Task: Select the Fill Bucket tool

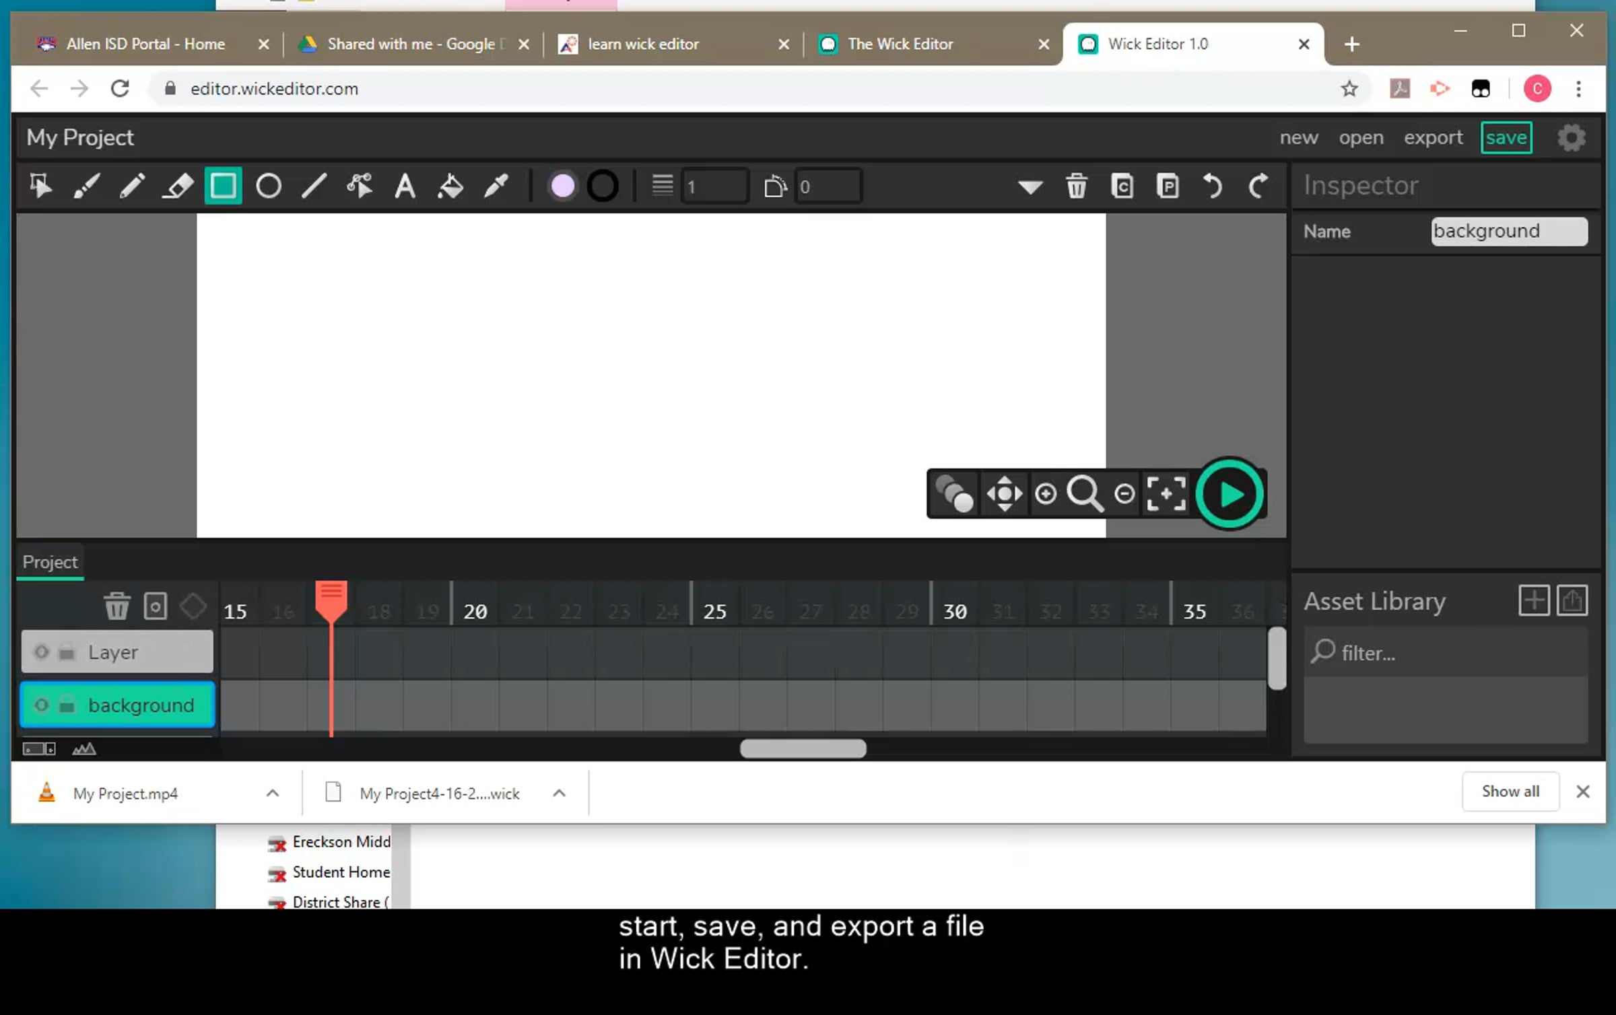Action: 450,186
